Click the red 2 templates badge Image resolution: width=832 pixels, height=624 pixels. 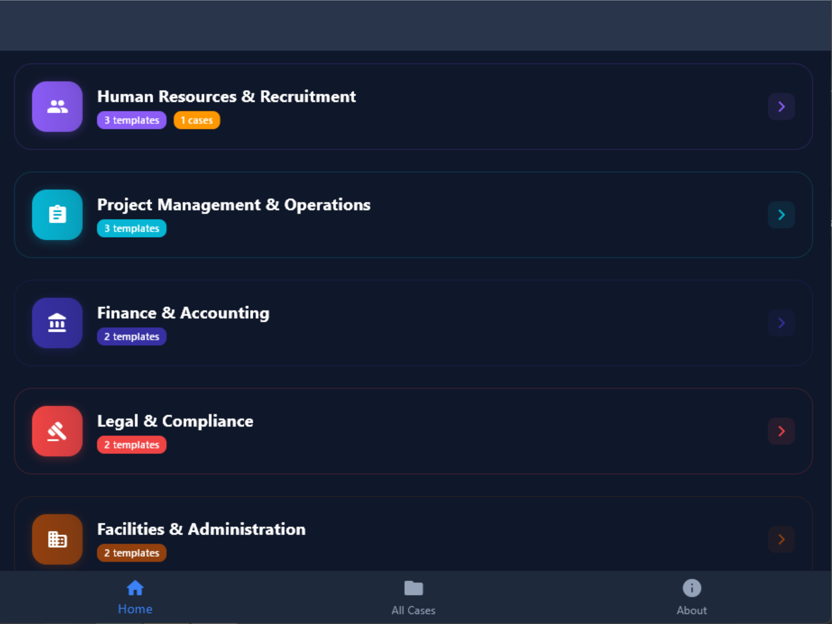(x=132, y=445)
